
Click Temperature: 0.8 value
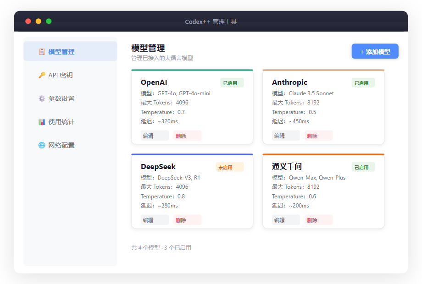point(163,197)
